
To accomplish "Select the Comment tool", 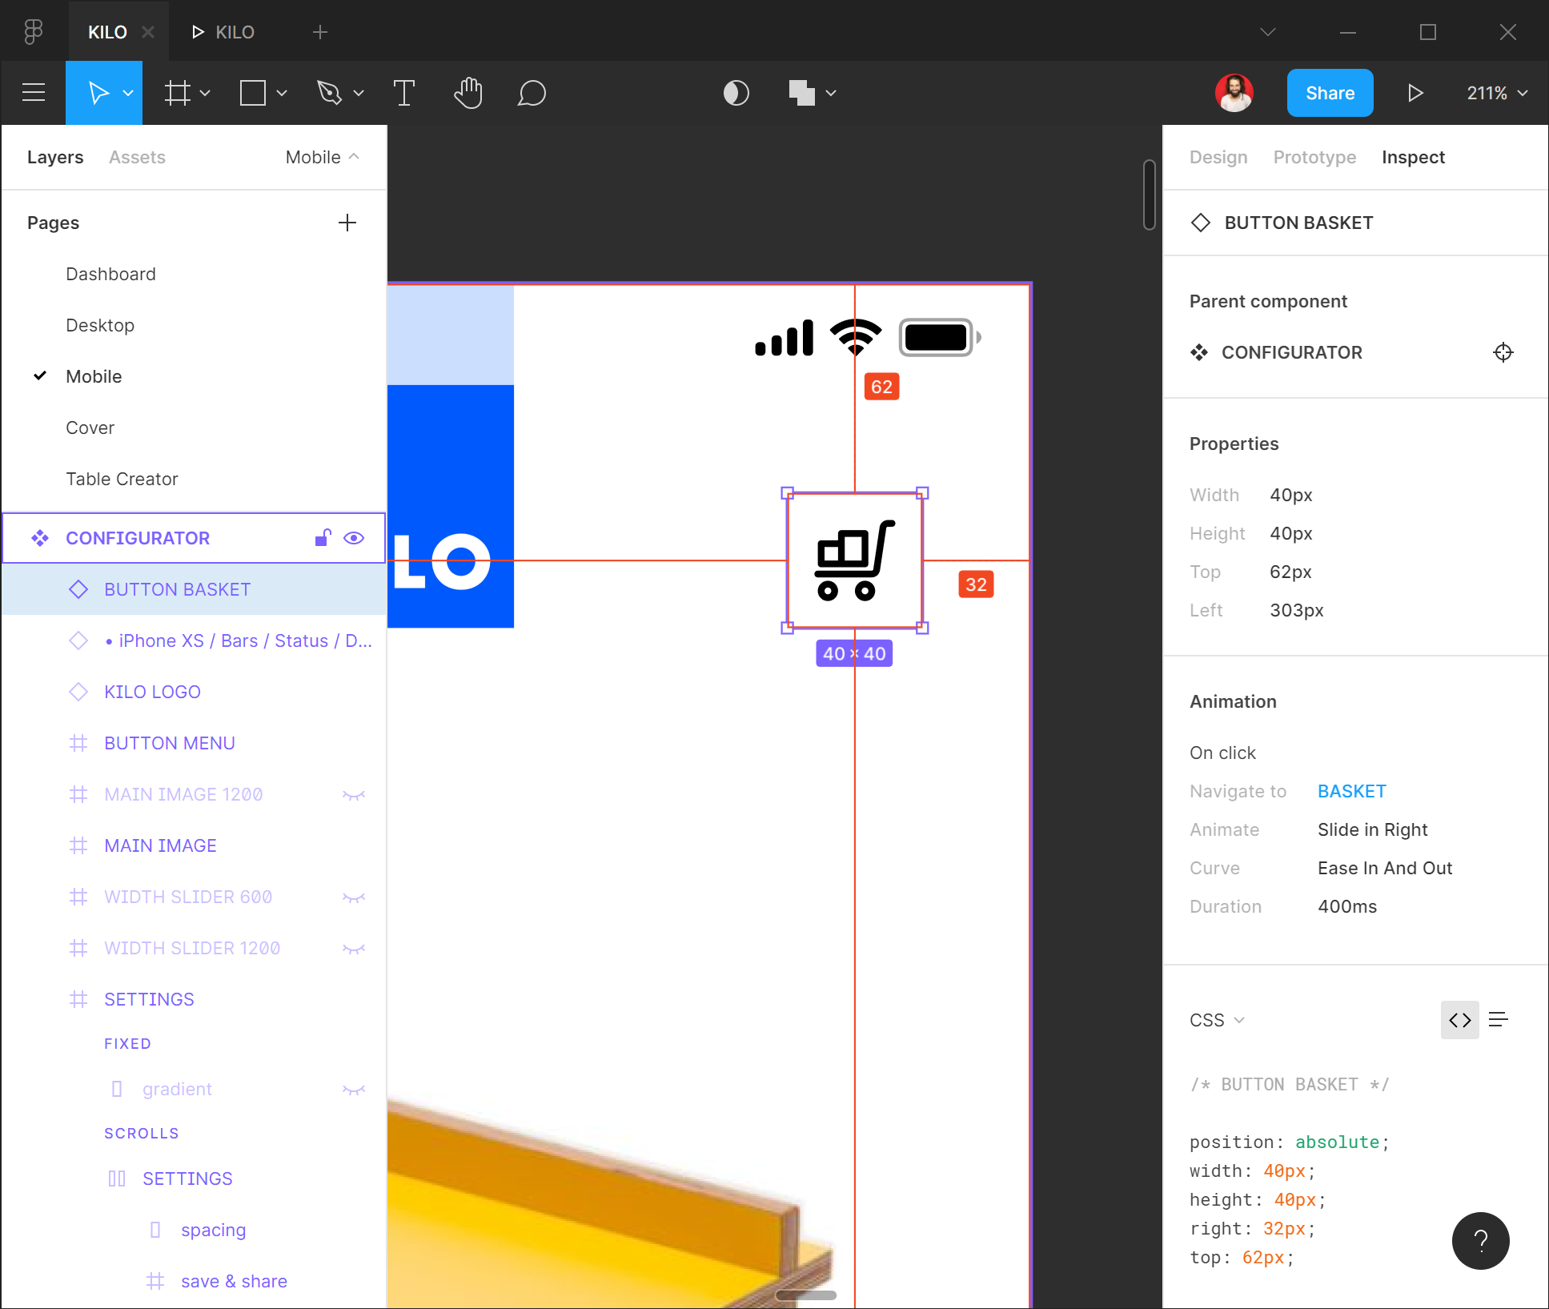I will coord(532,93).
